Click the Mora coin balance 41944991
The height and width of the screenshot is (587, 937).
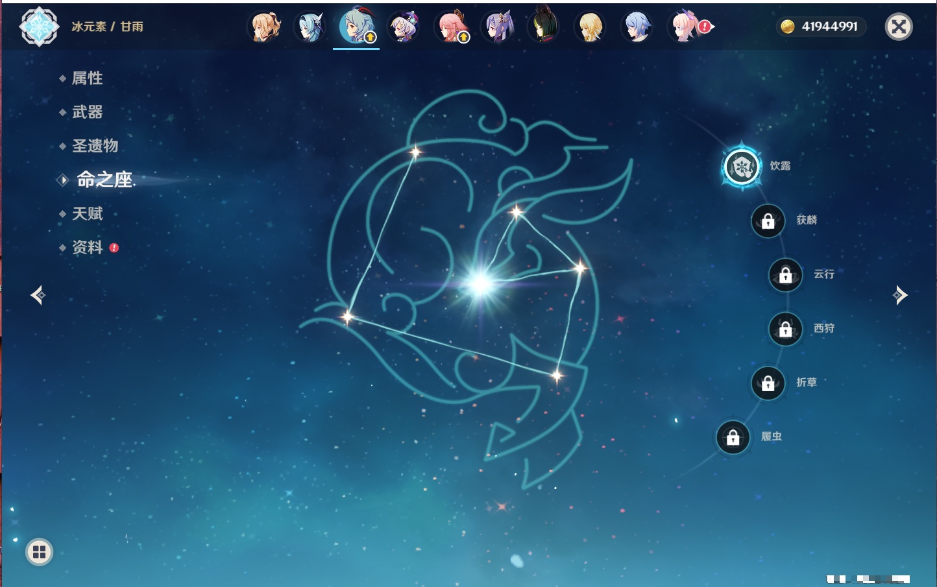[821, 27]
